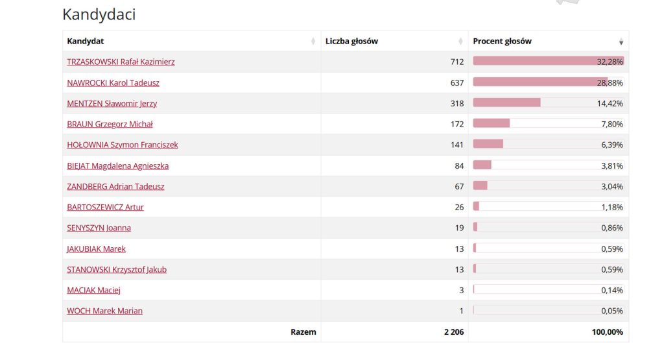Open ZANDBERG Adrian Tadeusz link
This screenshot has height=362, width=664.
pos(115,187)
